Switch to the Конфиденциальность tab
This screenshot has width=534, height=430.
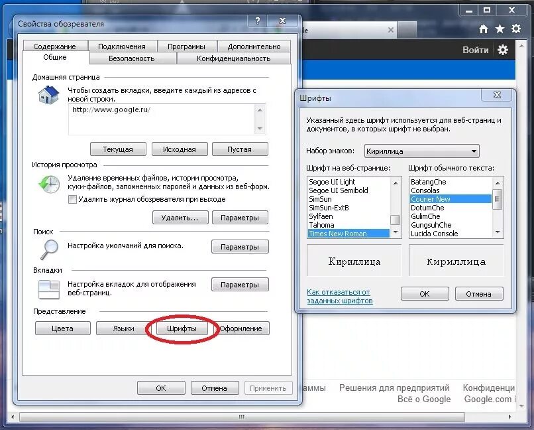pos(234,58)
